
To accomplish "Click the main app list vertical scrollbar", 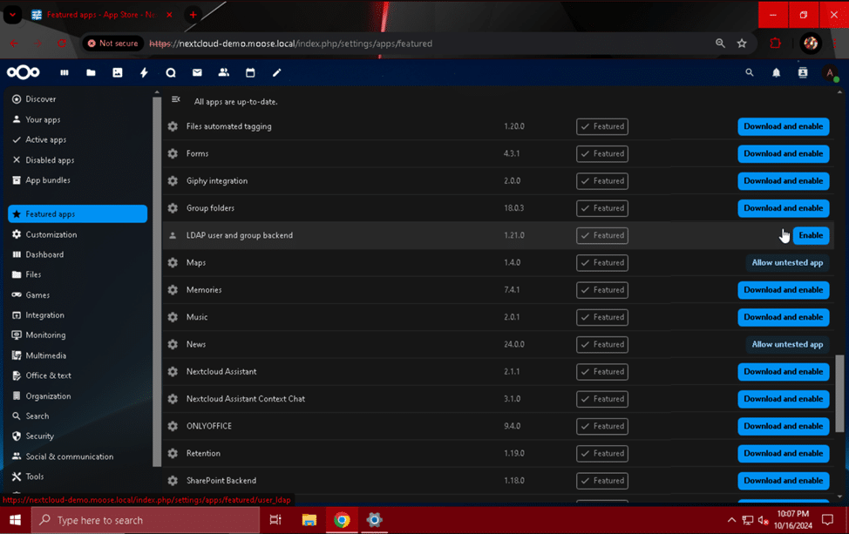I will tap(839, 394).
